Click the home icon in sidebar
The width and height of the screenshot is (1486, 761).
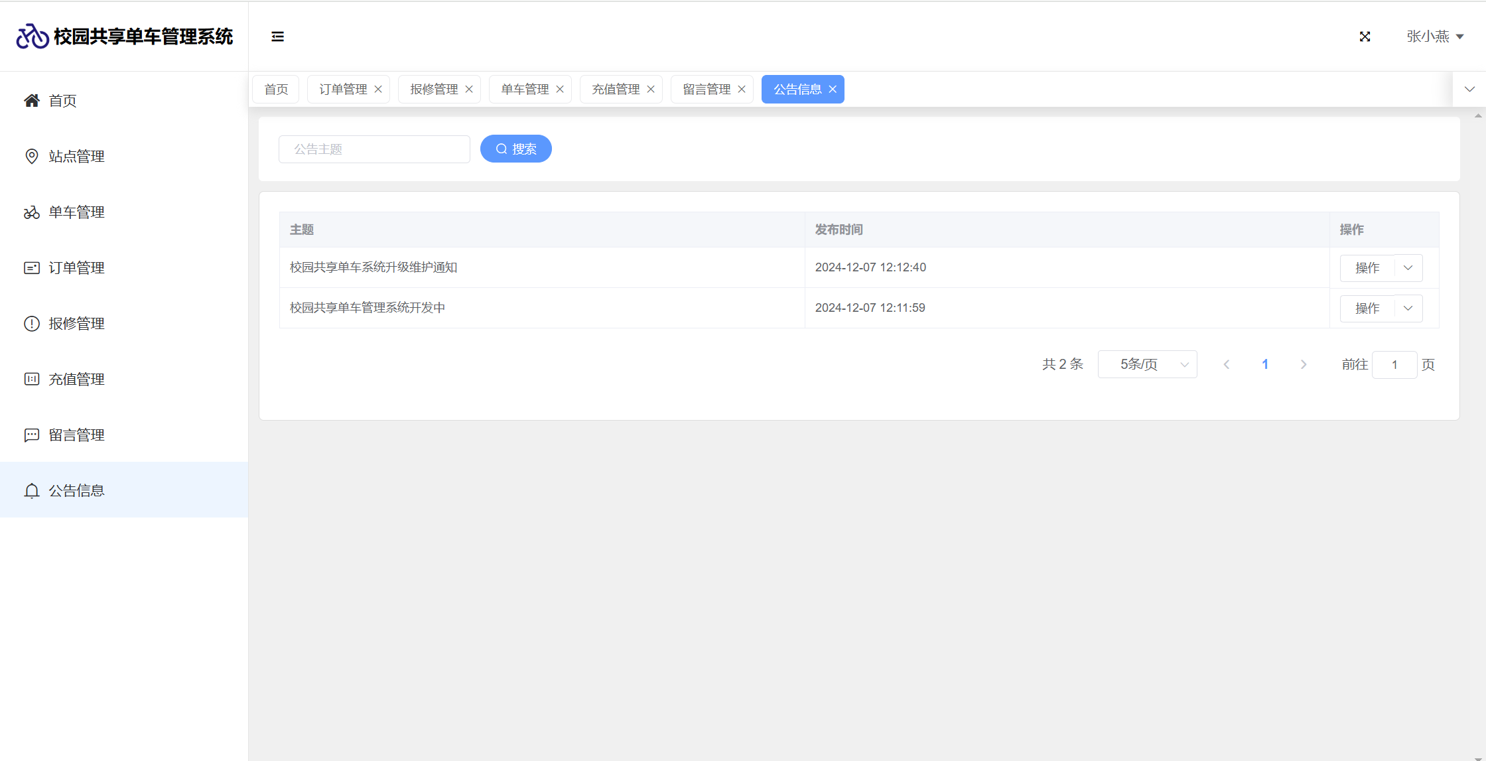tap(31, 100)
